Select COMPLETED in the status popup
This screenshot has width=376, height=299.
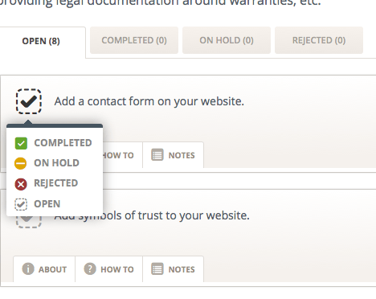55,143
